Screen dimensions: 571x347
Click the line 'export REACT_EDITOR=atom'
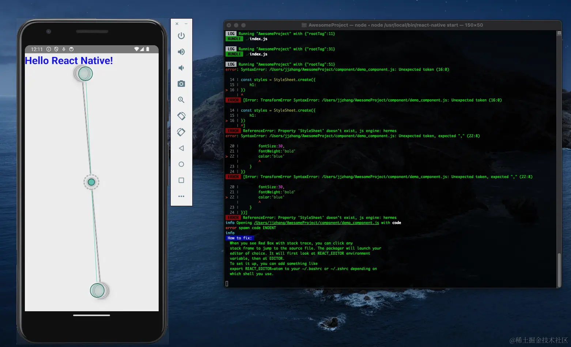(303, 269)
